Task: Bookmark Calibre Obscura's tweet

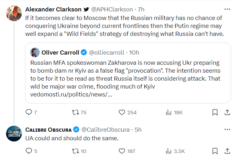Action: click(x=215, y=151)
